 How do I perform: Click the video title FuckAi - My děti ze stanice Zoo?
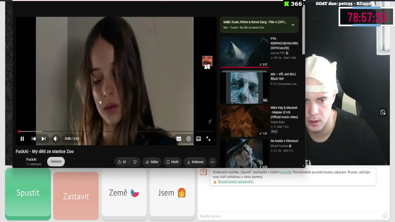tap(45, 151)
